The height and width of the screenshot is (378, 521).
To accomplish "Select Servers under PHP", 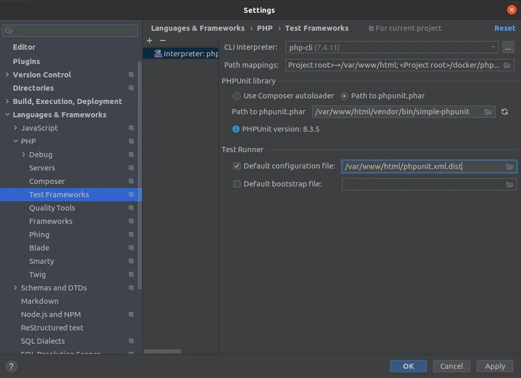I will (x=42, y=168).
